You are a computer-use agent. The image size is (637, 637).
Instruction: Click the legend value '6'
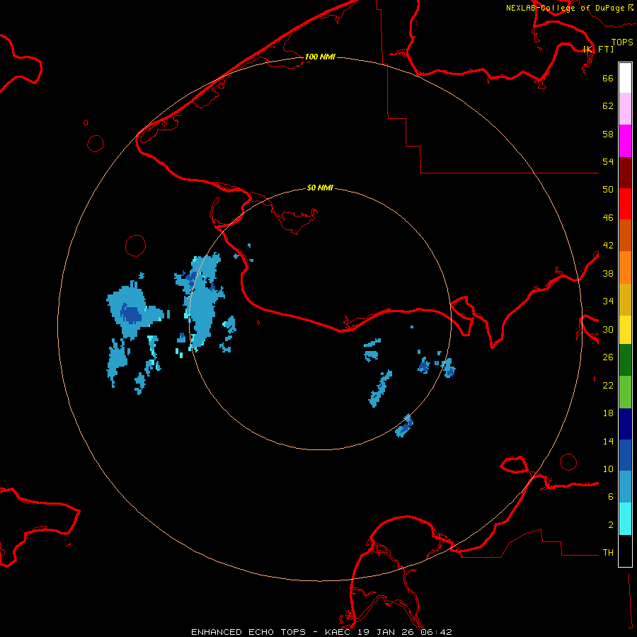[611, 497]
